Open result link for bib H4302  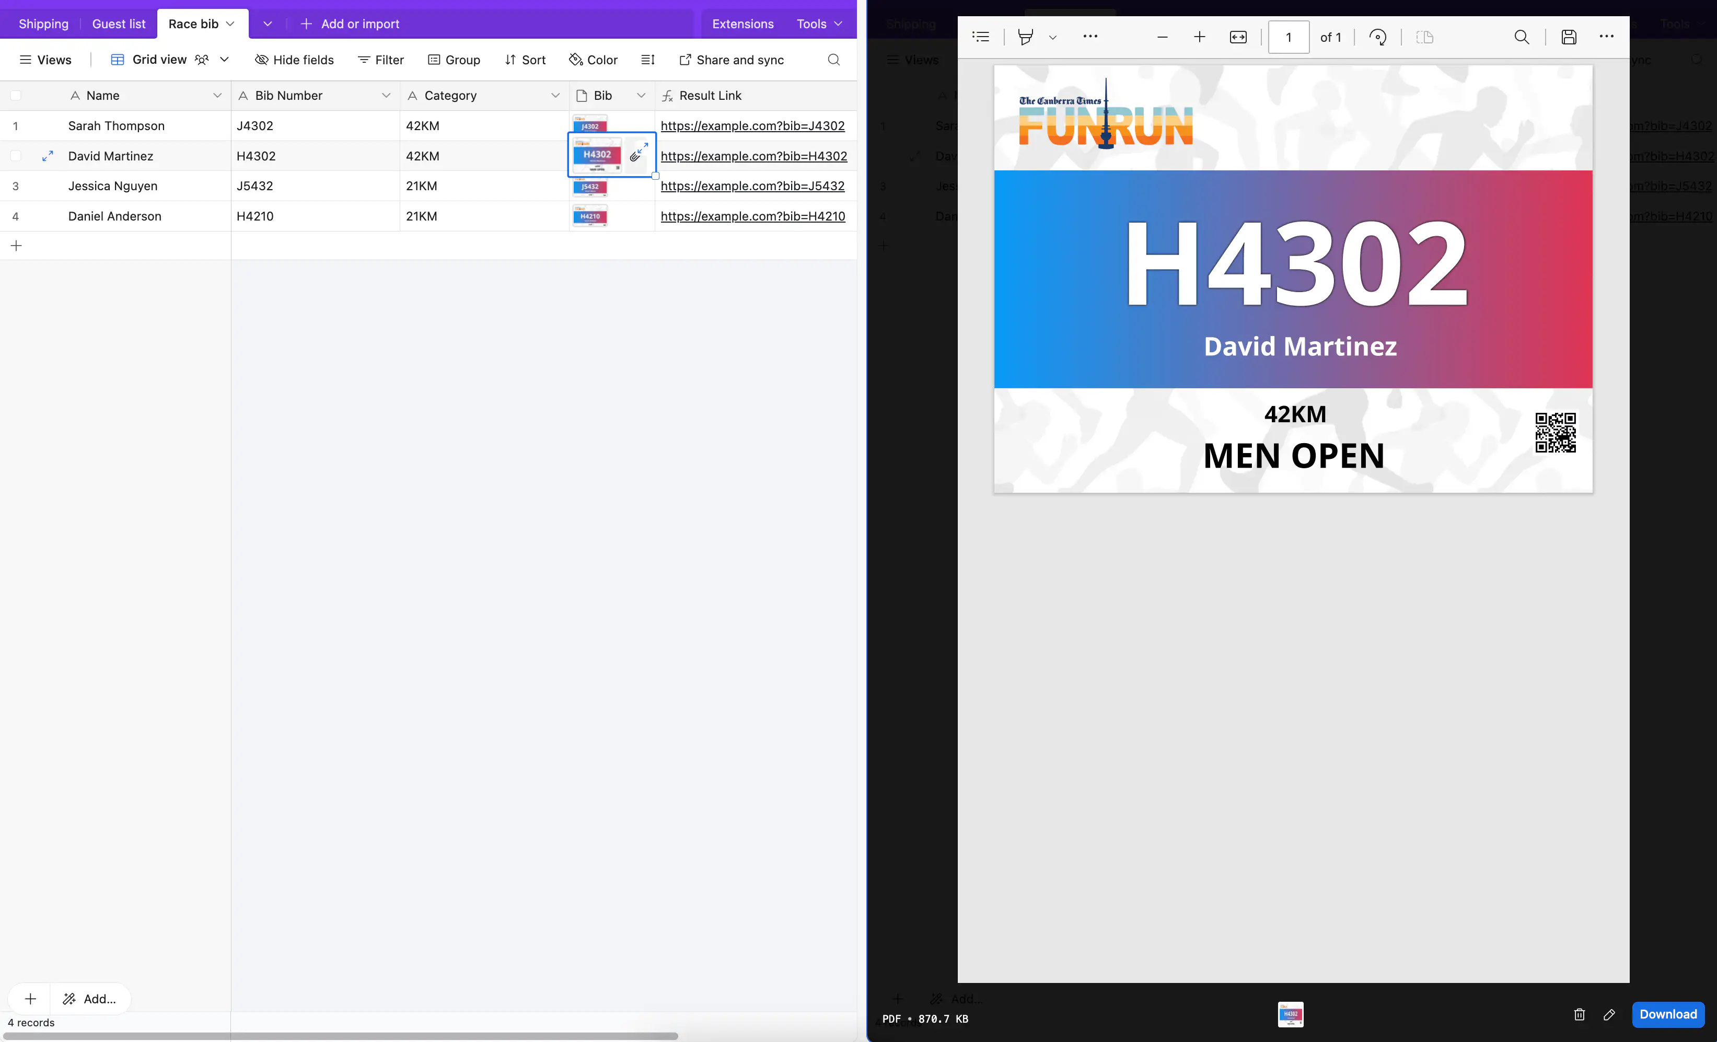pyautogui.click(x=754, y=156)
